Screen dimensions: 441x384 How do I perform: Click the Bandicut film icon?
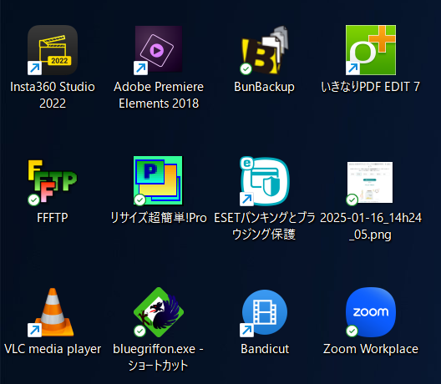pyautogui.click(x=265, y=312)
